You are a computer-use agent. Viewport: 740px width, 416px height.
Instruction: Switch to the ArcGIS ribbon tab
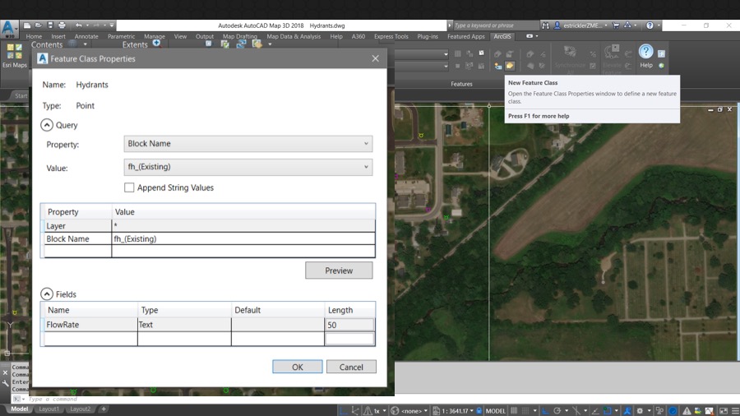click(502, 36)
